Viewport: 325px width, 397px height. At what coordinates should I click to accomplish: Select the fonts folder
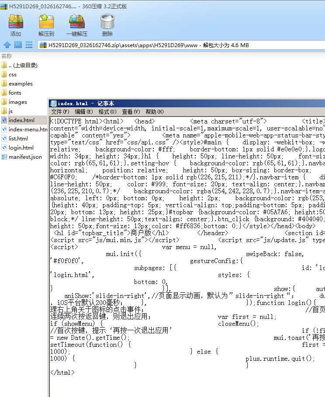(x=11, y=92)
